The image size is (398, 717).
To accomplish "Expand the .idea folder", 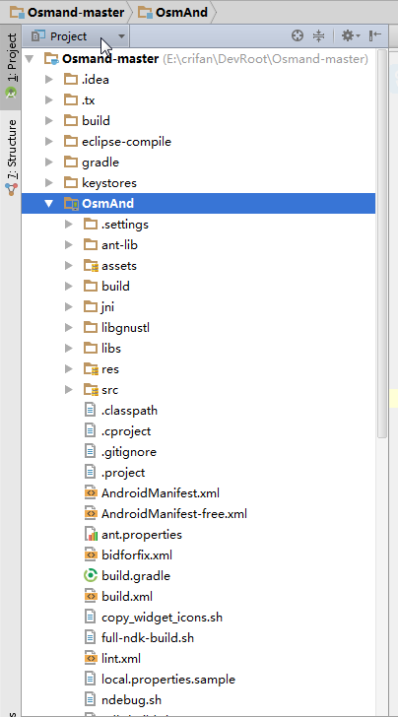I will point(49,80).
